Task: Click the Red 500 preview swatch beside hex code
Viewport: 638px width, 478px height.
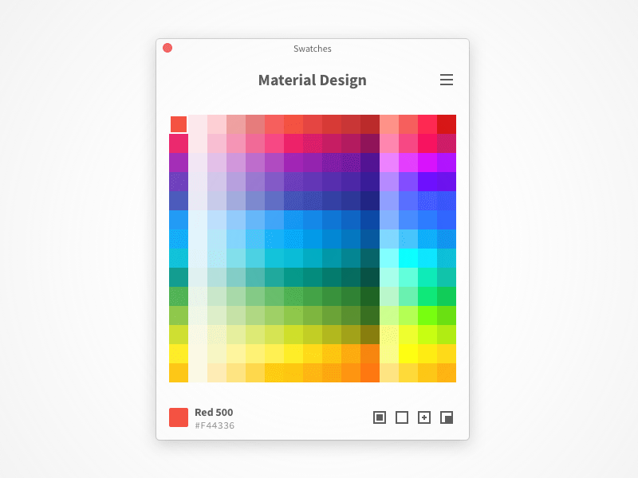Action: [179, 417]
